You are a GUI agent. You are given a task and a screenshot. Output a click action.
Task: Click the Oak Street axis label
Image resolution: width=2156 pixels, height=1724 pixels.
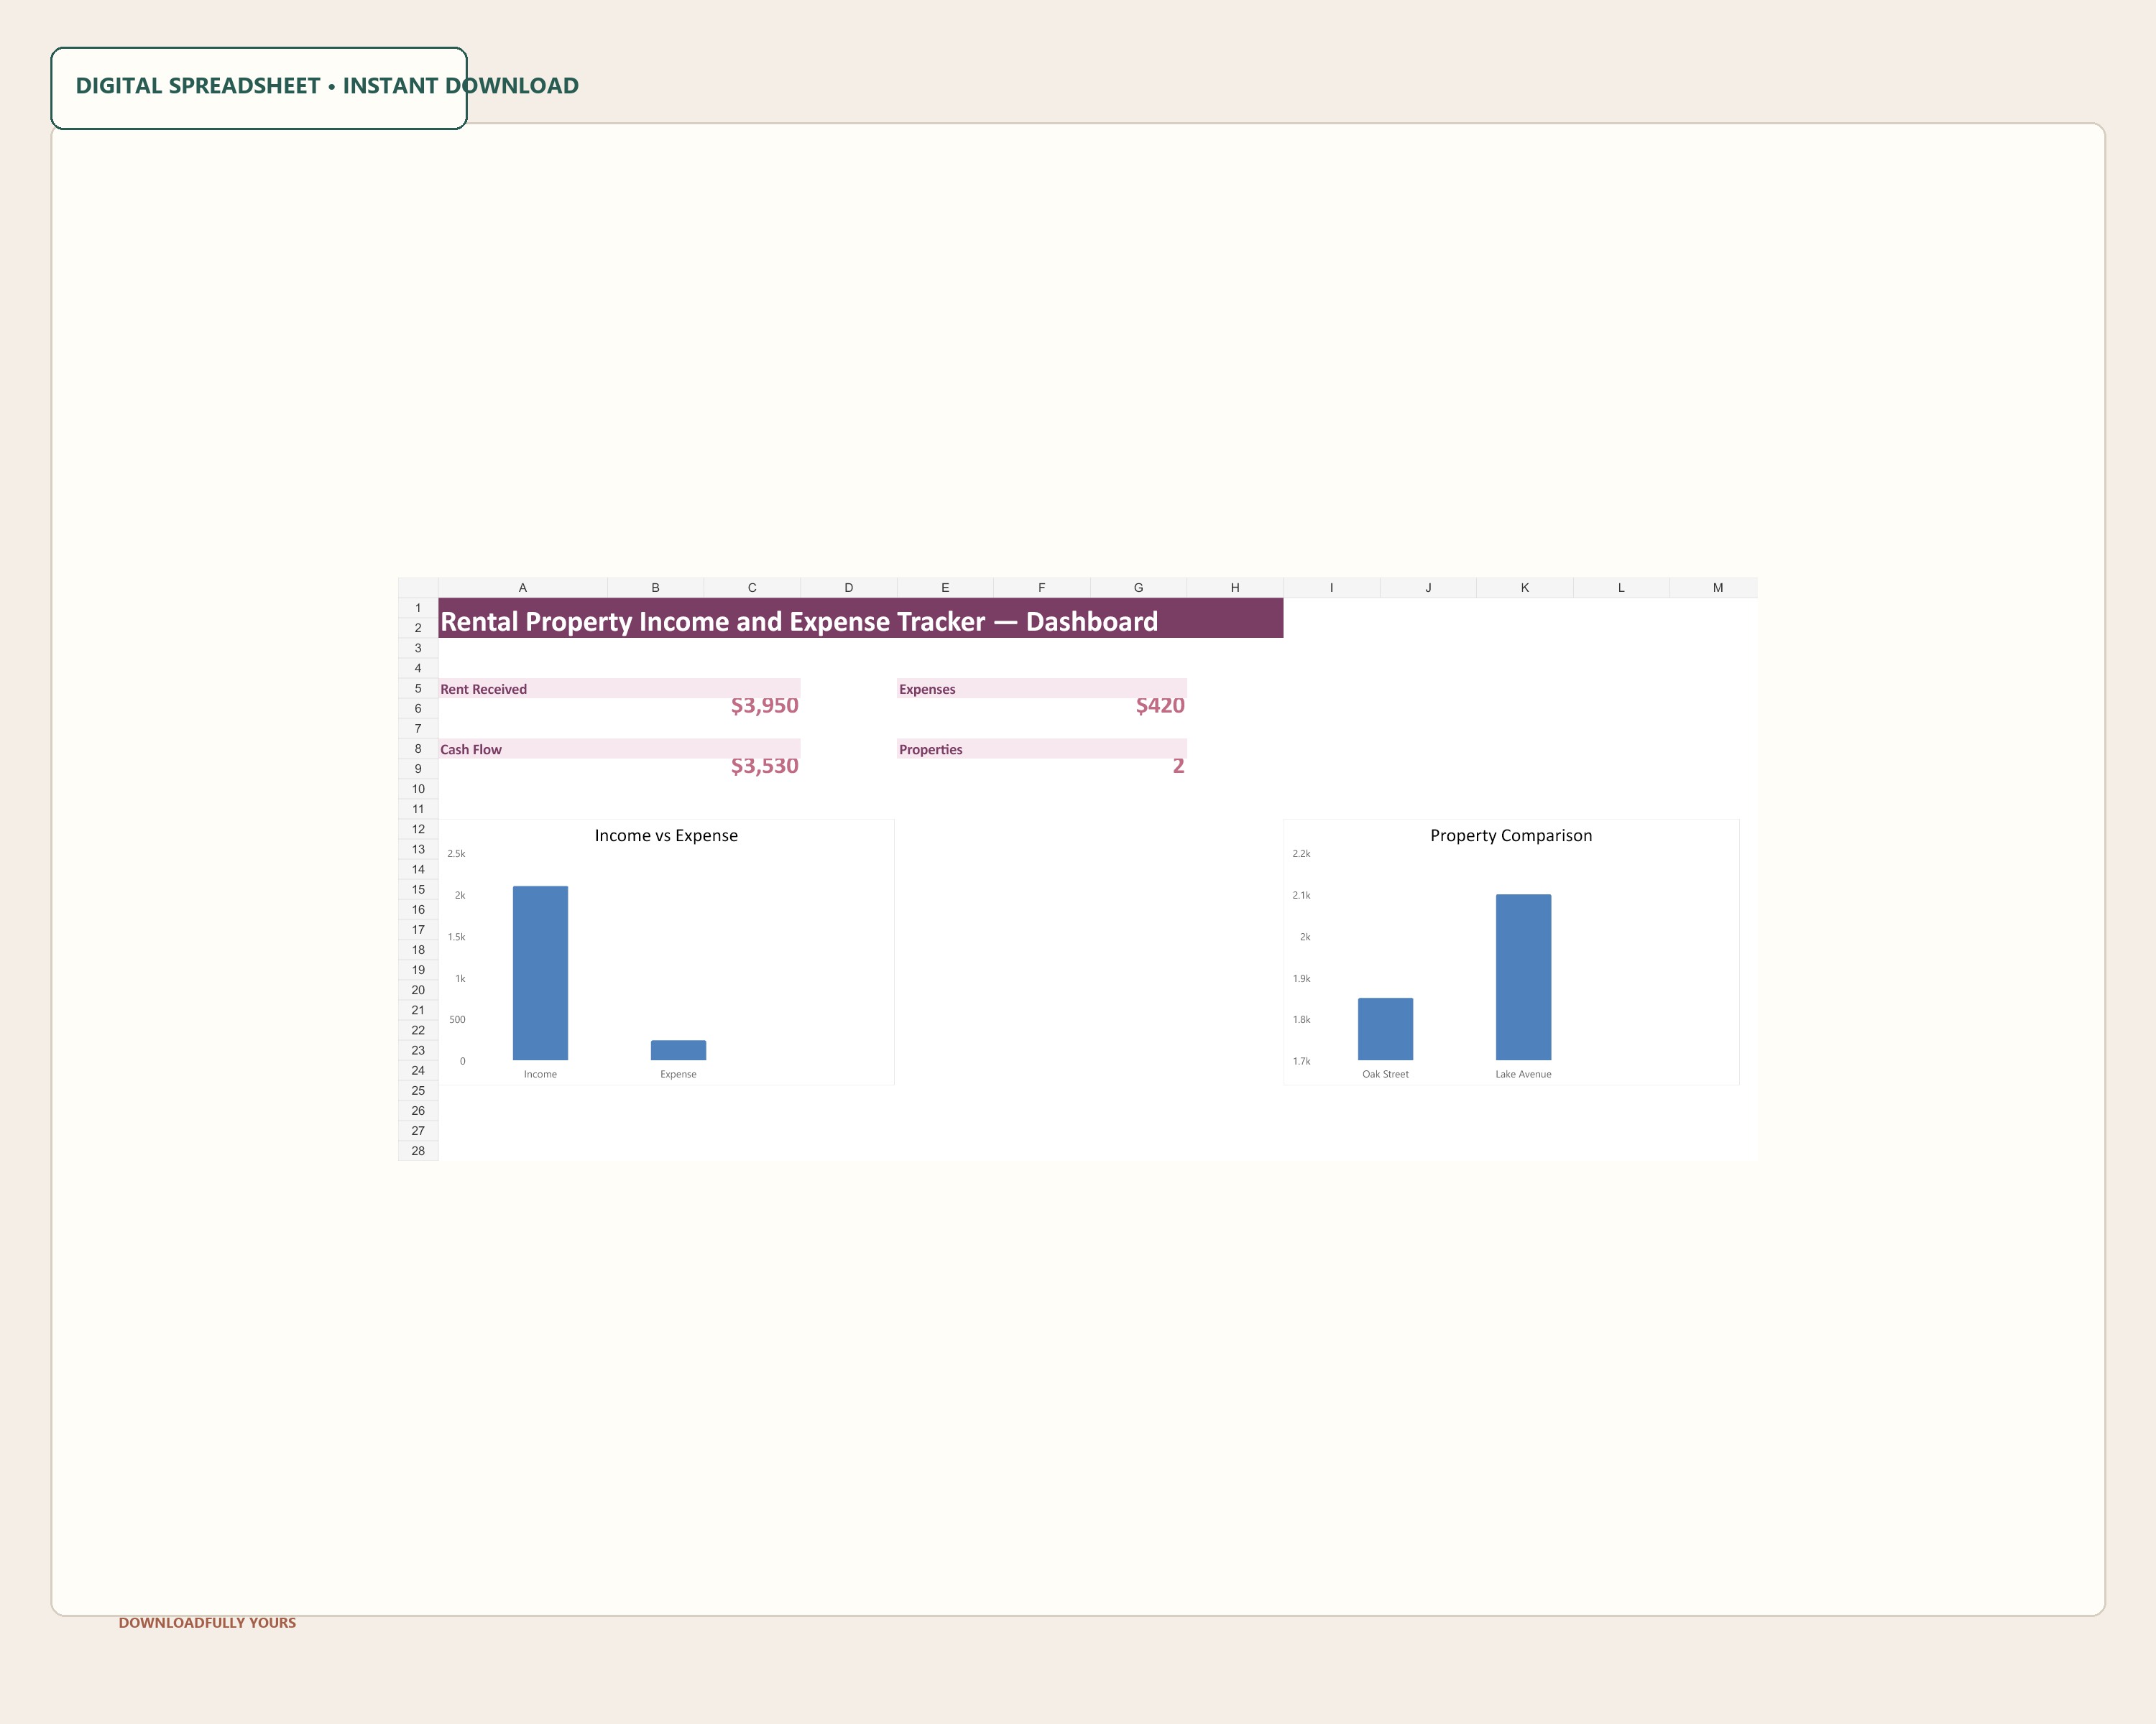(x=1385, y=1075)
